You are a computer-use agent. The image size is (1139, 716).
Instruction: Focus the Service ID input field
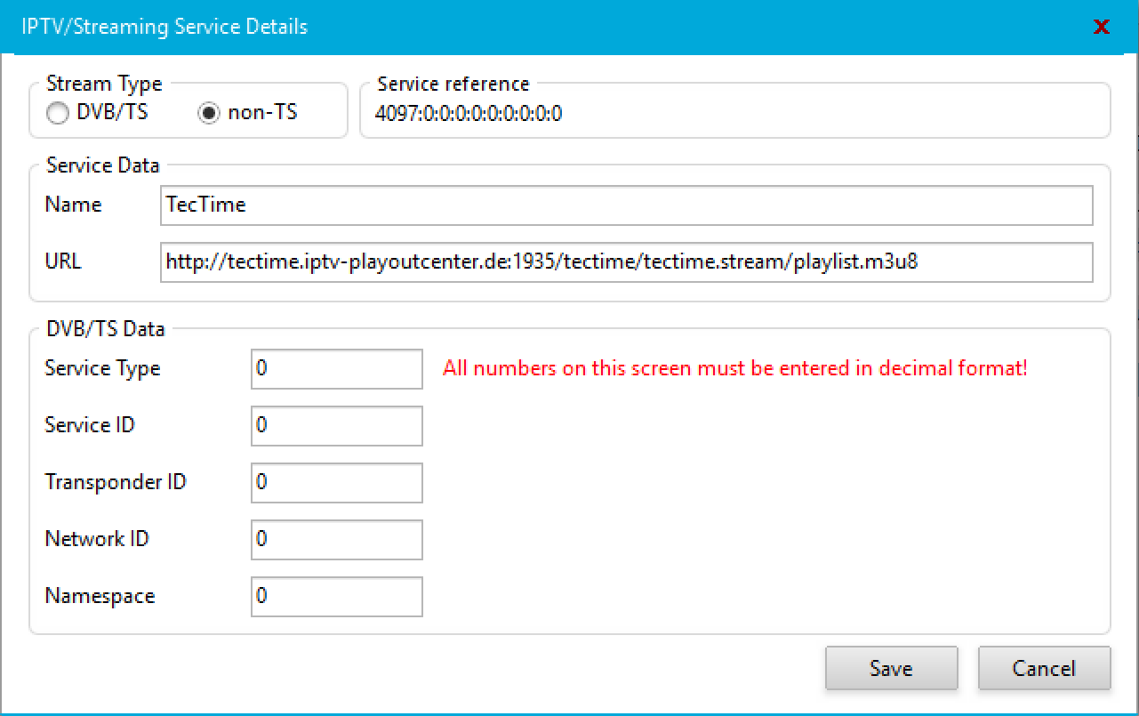(x=337, y=425)
